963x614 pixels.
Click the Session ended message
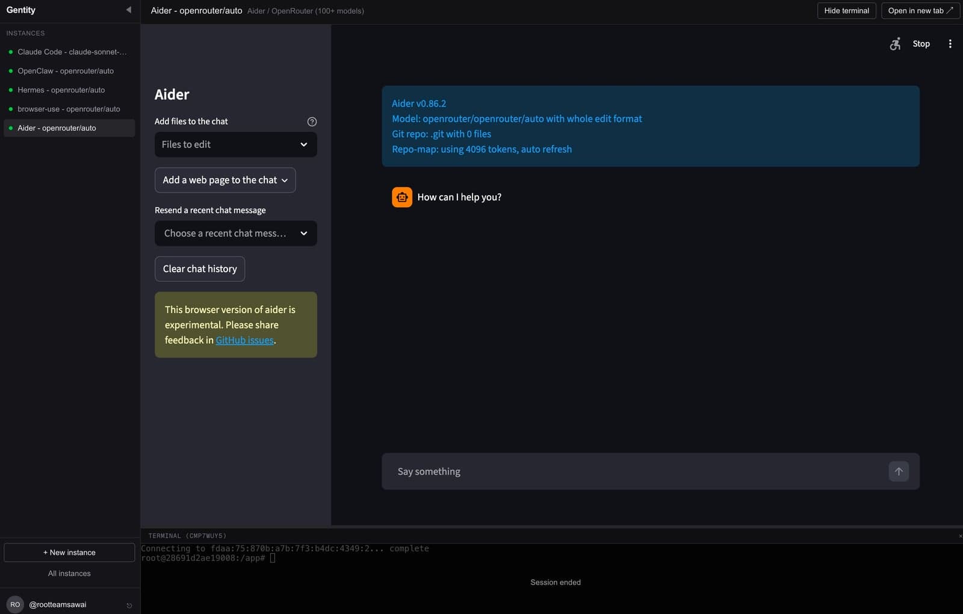[x=556, y=583]
